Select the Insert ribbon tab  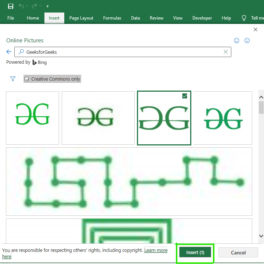[x=54, y=18]
